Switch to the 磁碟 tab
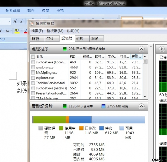Viewport: 167px width, 162px height. click(x=82, y=39)
